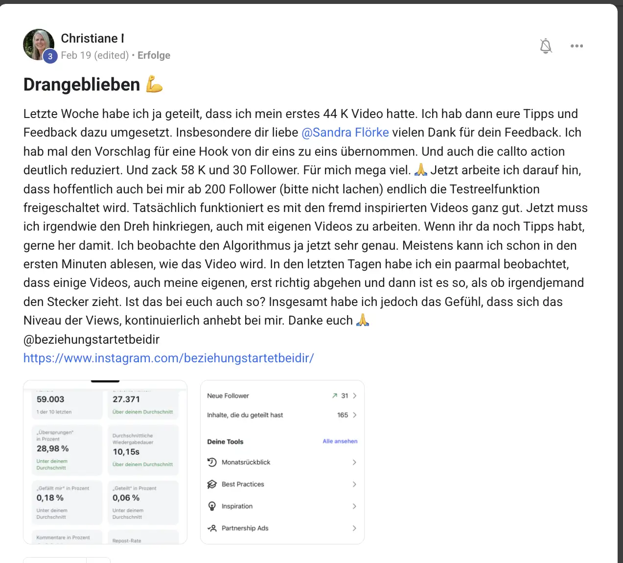
Task: Select the 27.371 value
Action: (x=126, y=399)
